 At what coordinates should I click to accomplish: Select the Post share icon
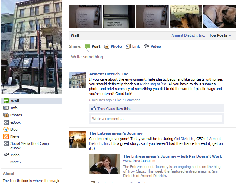(x=87, y=46)
